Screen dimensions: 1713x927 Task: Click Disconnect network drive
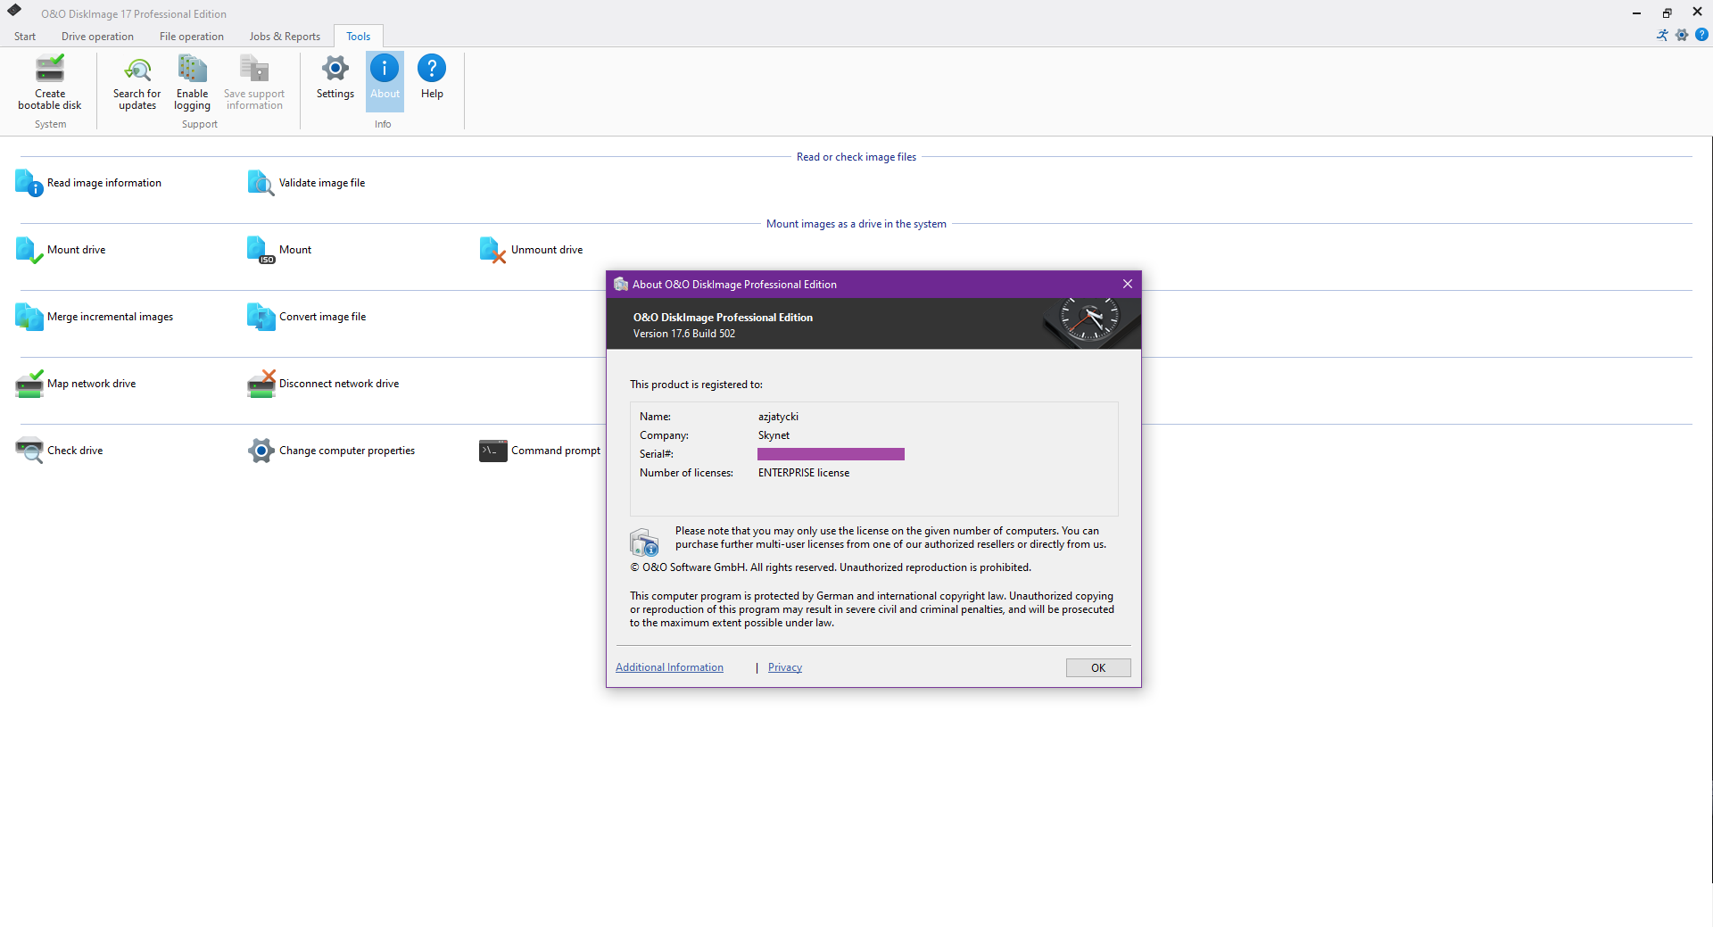(323, 384)
